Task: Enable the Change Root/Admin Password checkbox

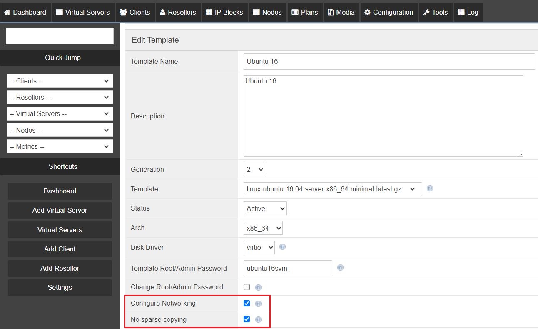Action: point(247,287)
